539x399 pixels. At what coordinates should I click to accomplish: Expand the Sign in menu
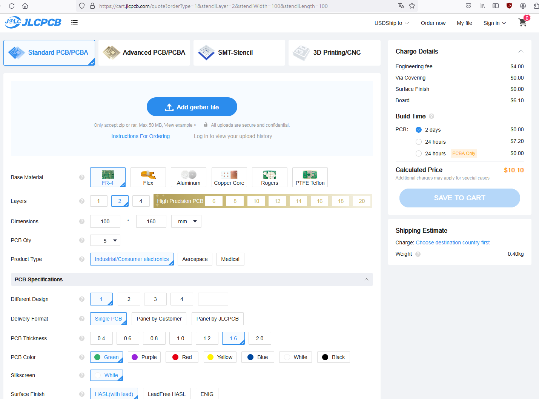pos(495,23)
